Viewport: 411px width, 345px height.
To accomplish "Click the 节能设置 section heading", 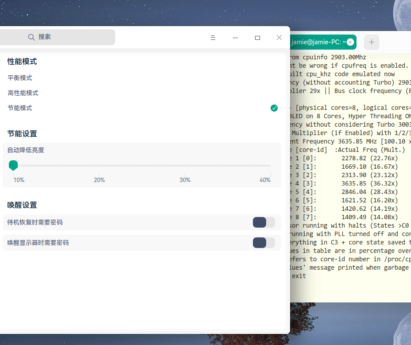I will click(22, 134).
